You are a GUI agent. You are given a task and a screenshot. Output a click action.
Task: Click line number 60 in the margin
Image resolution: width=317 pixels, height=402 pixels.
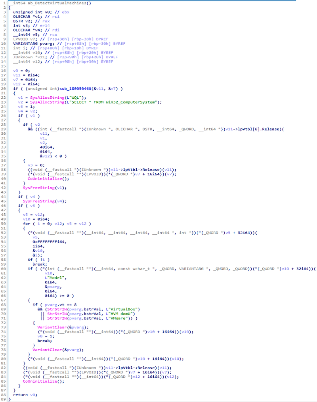[5, 268]
